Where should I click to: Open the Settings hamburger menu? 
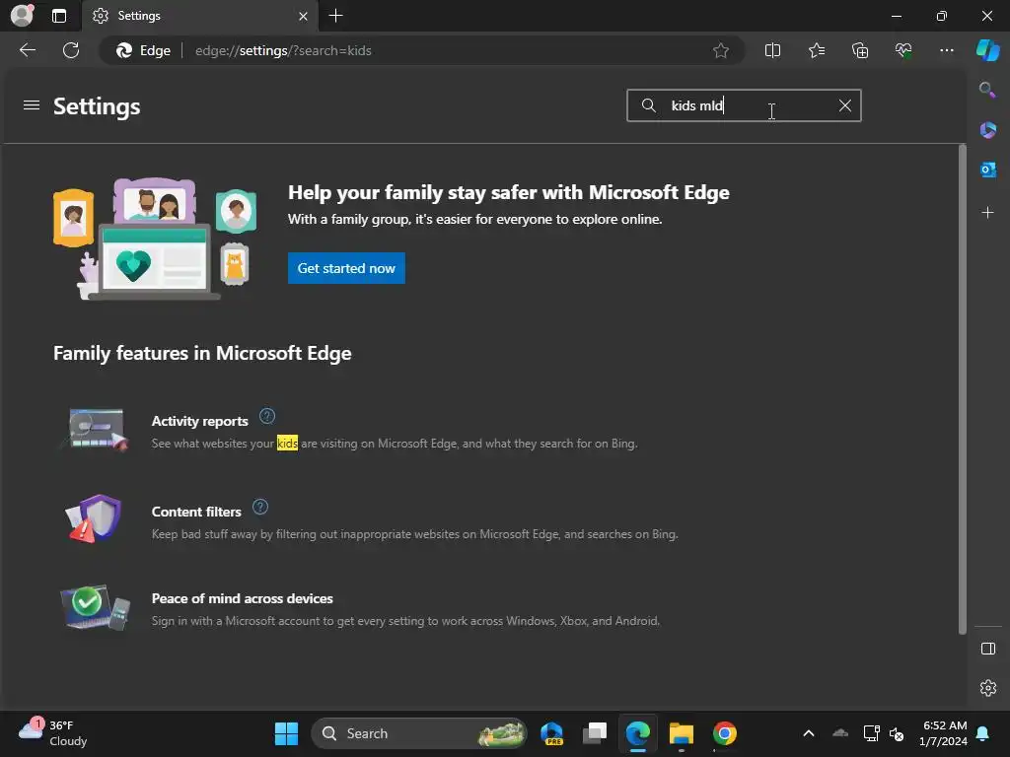pyautogui.click(x=31, y=104)
